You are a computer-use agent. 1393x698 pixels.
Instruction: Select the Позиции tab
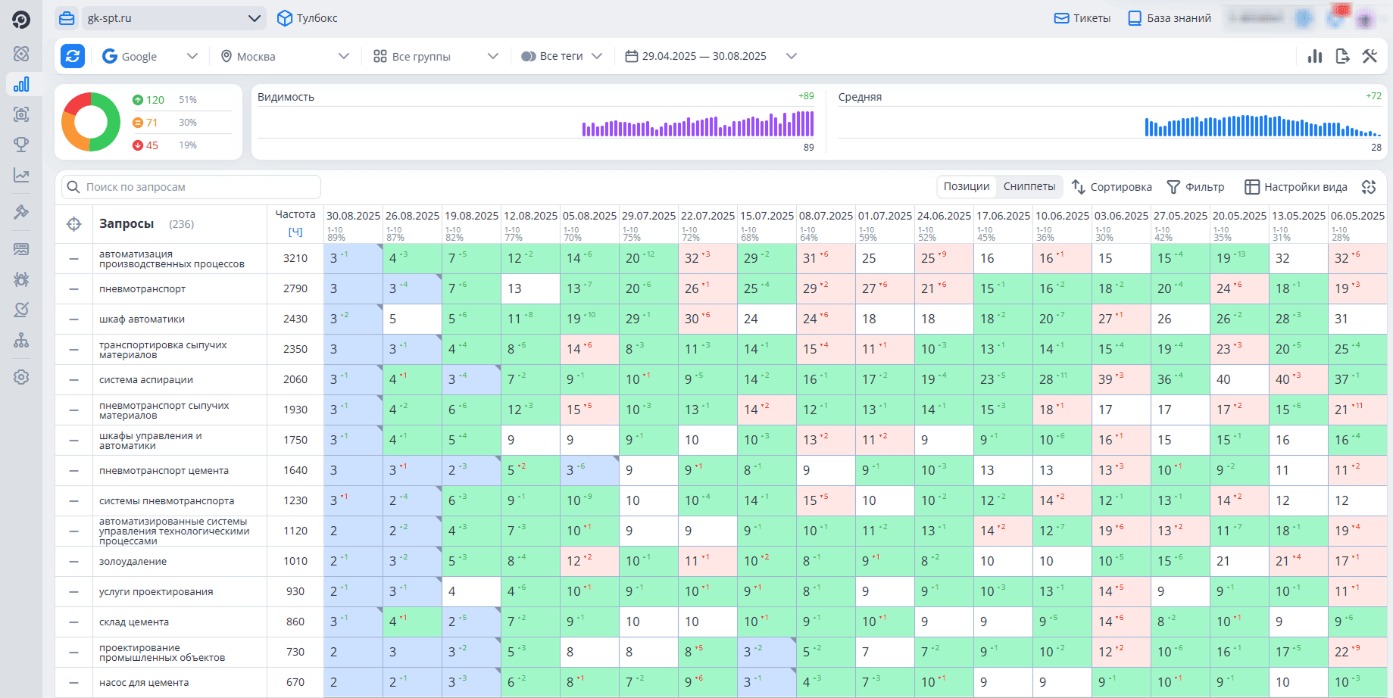[967, 186]
